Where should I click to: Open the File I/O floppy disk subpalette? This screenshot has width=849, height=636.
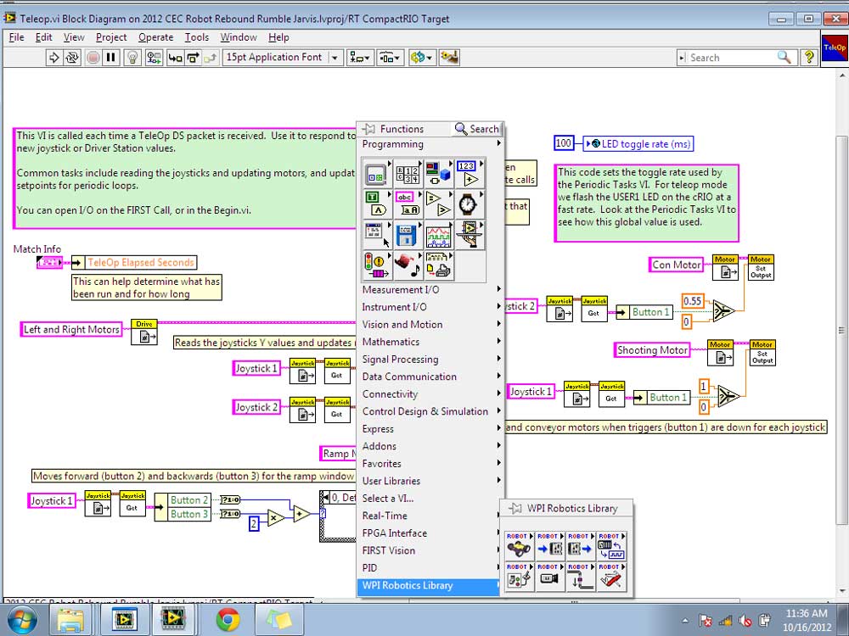[408, 235]
